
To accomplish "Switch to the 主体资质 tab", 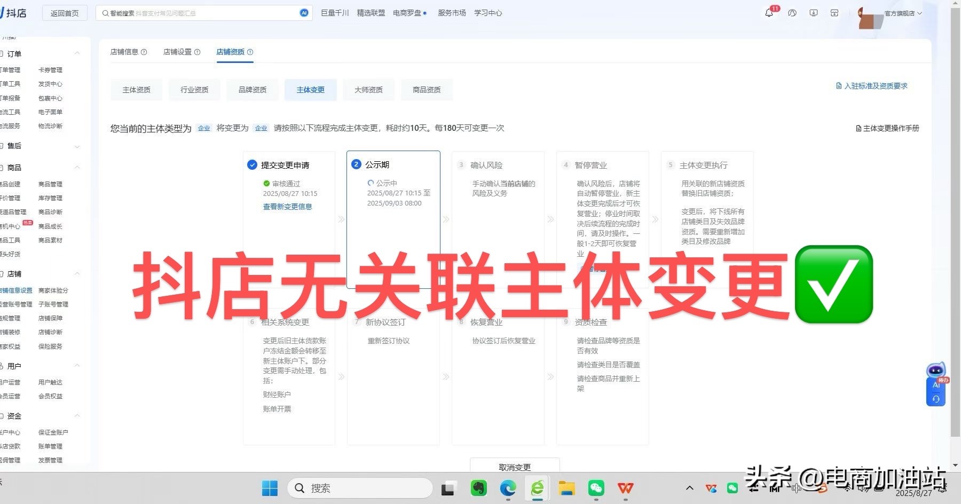I will tap(136, 90).
